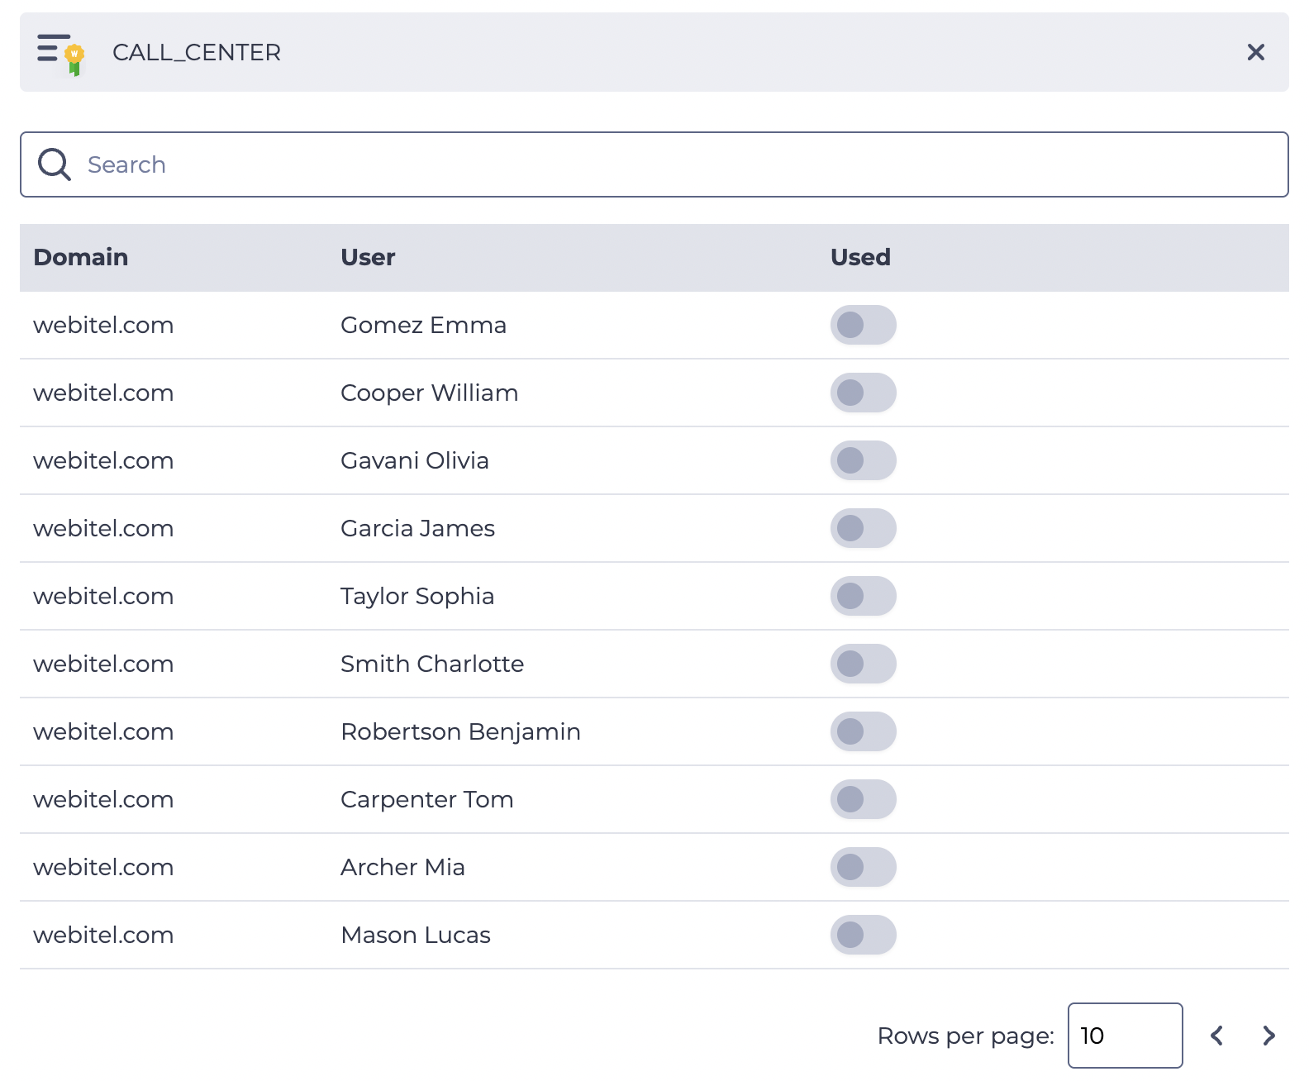Select the user name Garcia James
Image resolution: width=1309 pixels, height=1081 pixels.
tap(417, 528)
